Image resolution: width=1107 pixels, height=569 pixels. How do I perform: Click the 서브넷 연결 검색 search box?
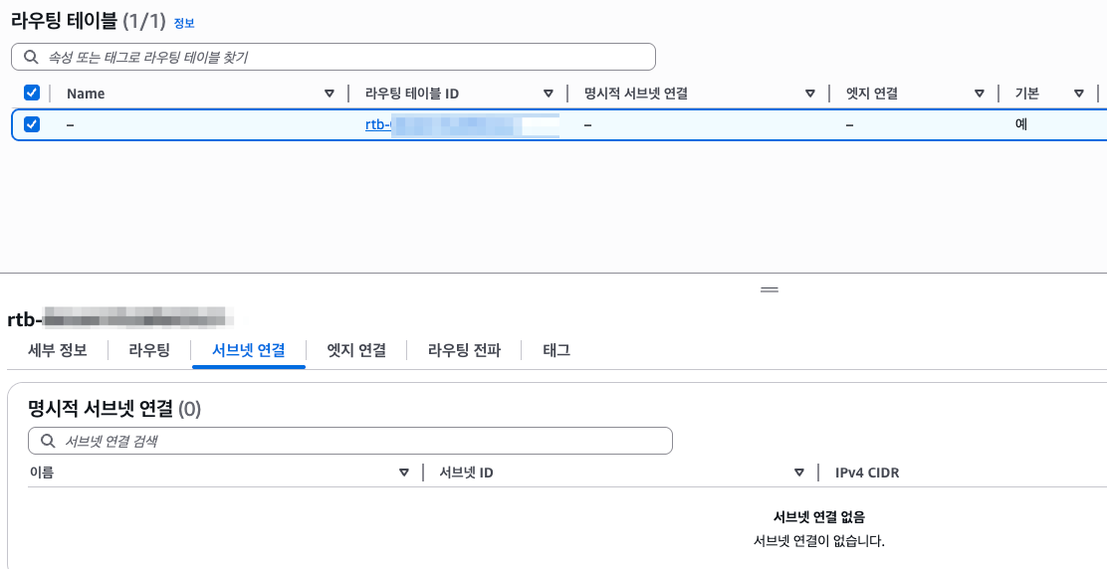click(350, 441)
